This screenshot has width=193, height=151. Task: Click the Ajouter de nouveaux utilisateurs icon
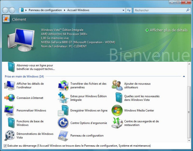point(117,85)
